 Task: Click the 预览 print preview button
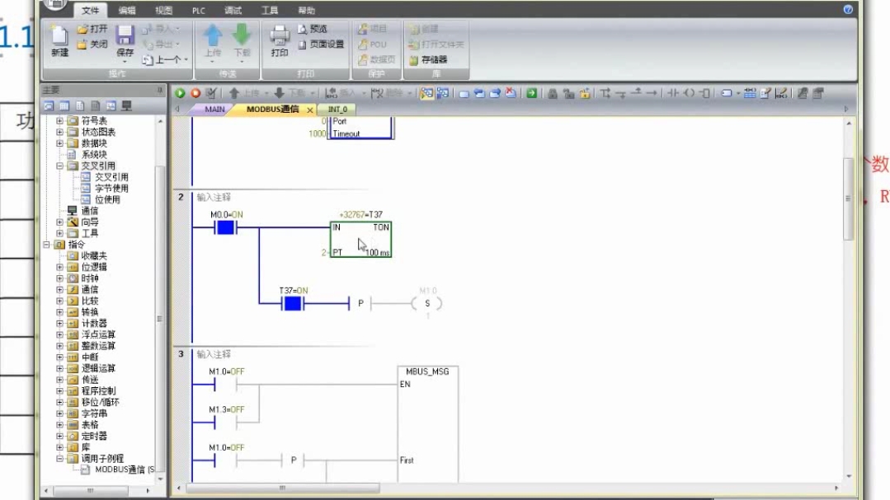click(313, 28)
